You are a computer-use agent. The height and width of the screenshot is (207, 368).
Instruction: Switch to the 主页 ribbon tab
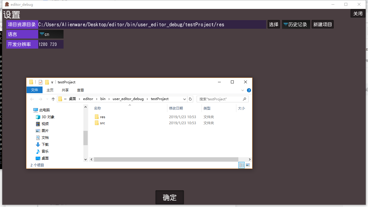coord(50,90)
